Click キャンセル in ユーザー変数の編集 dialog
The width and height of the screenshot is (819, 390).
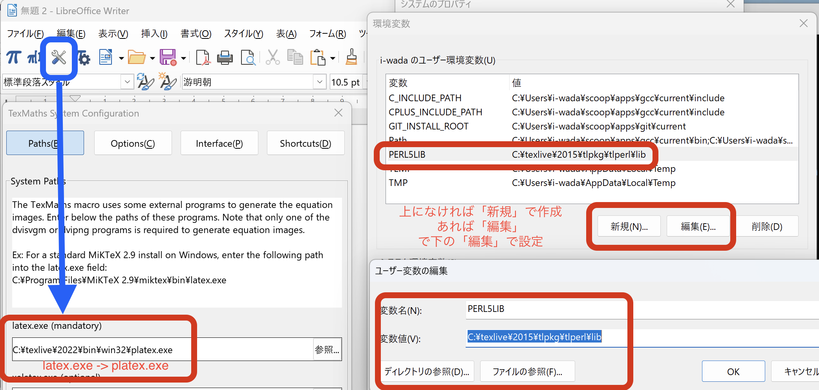tap(795, 371)
